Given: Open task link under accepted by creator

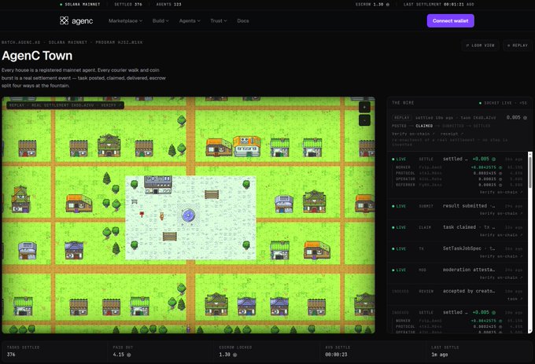Looking at the screenshot, I should click(x=515, y=299).
